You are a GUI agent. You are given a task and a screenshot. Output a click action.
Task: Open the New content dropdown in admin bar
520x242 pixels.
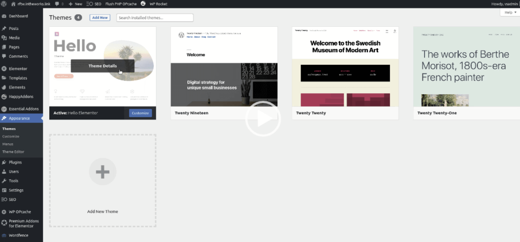click(76, 4)
